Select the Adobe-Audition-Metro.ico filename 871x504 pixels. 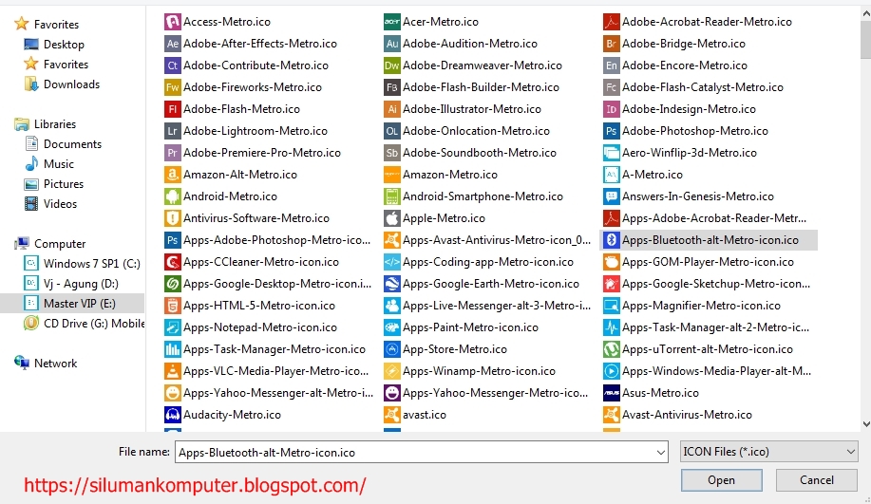click(x=470, y=44)
